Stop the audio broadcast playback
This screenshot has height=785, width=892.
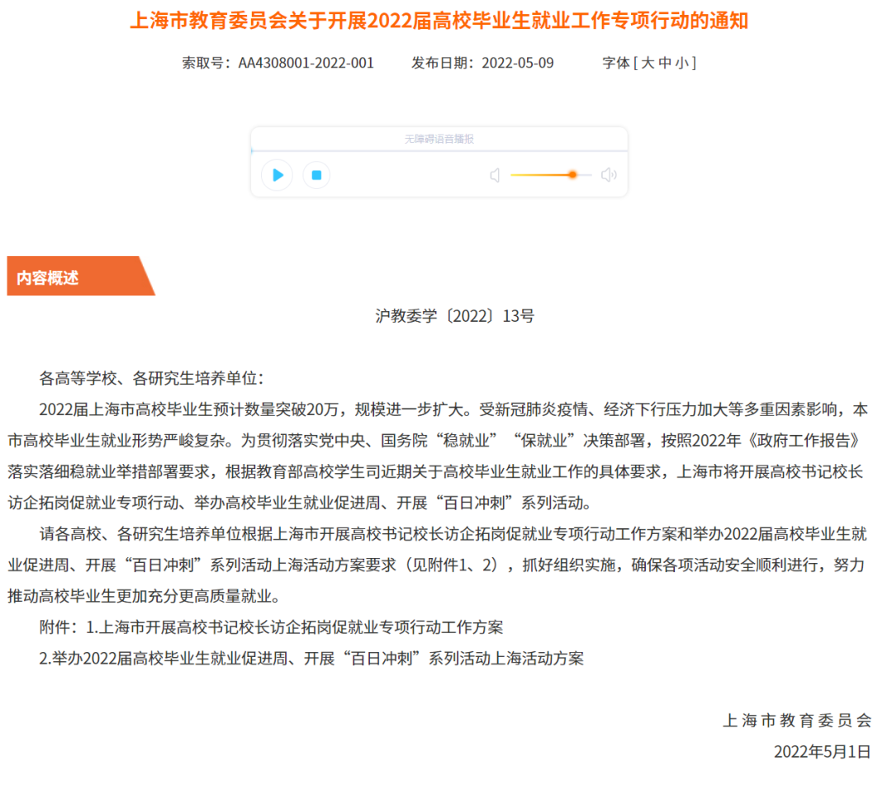316,175
